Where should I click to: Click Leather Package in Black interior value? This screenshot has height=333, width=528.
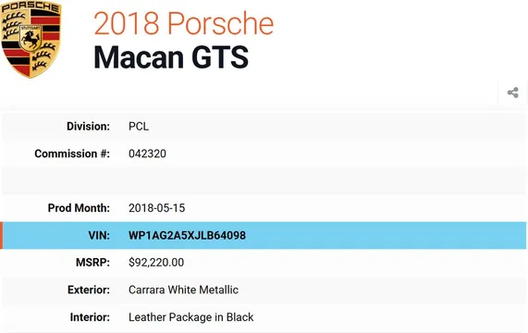(x=190, y=317)
